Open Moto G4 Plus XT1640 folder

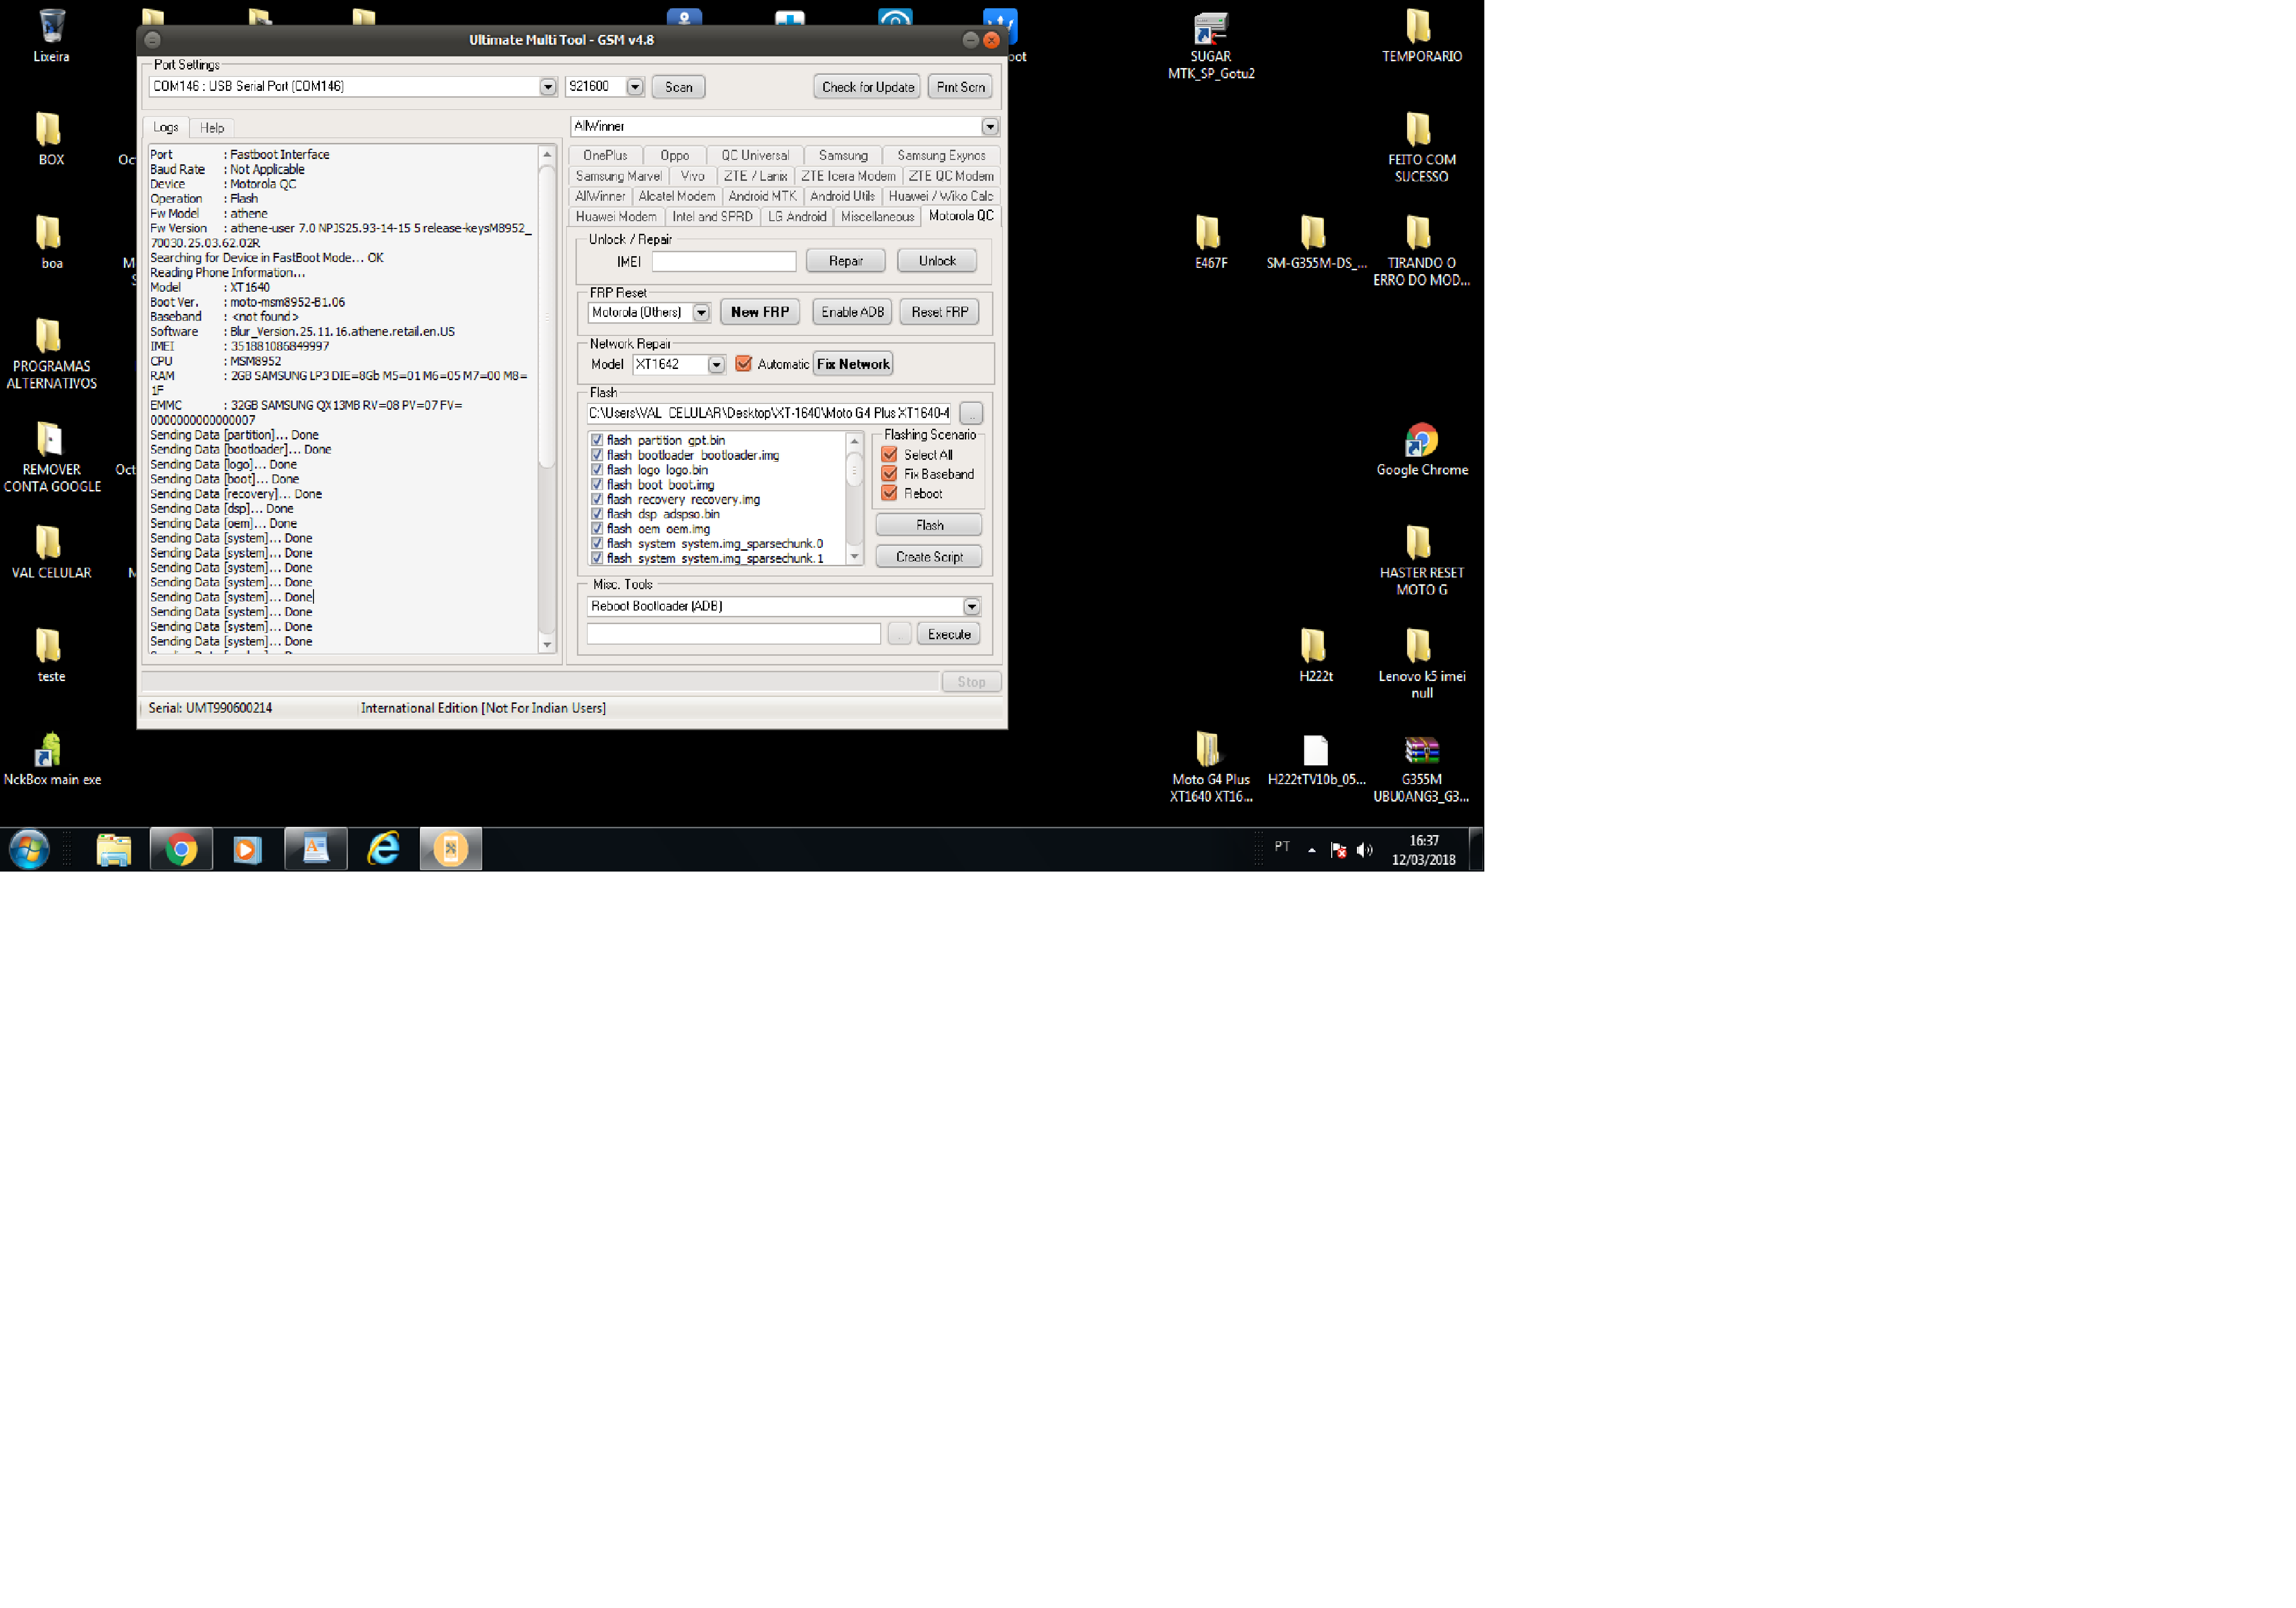click(x=1210, y=767)
